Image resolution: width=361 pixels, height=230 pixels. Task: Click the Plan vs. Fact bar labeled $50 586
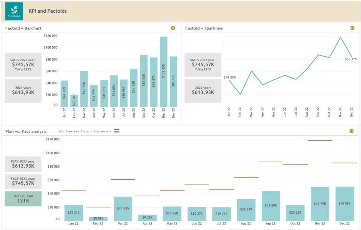pos(345,204)
